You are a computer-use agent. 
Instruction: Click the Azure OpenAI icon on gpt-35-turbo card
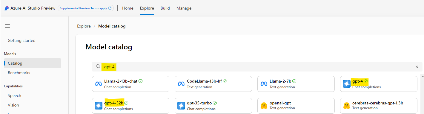tap(181, 106)
